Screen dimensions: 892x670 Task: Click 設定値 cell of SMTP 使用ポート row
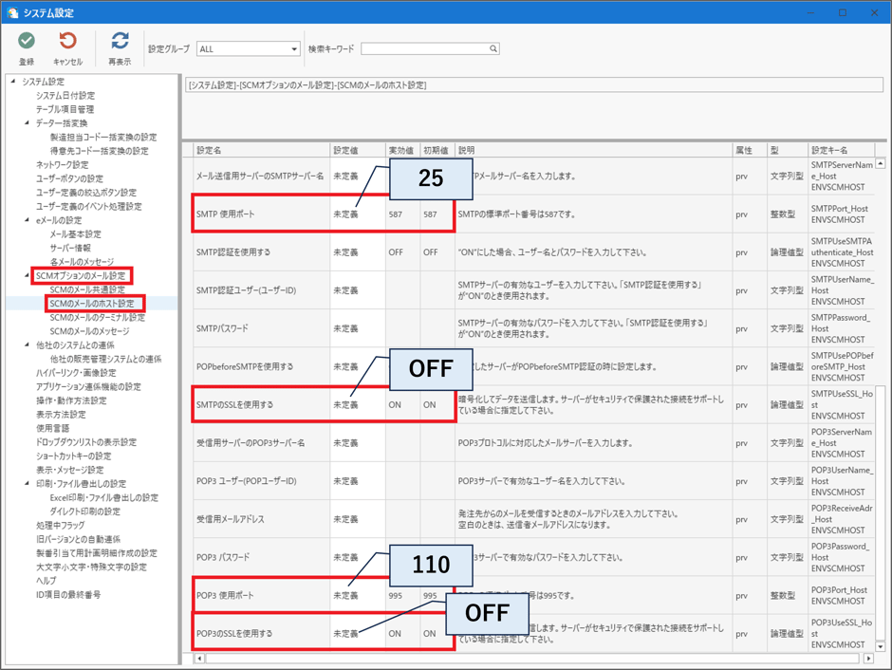coord(357,214)
